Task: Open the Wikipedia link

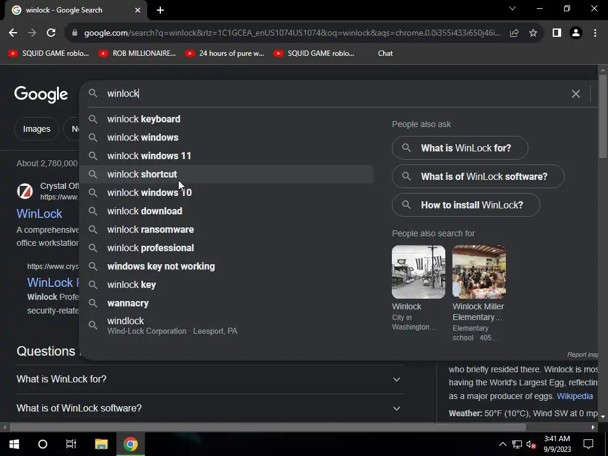Action: (x=575, y=396)
